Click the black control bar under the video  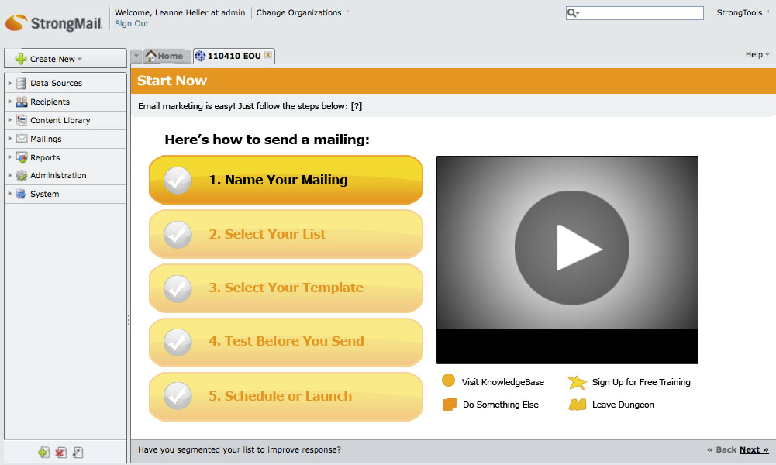567,346
